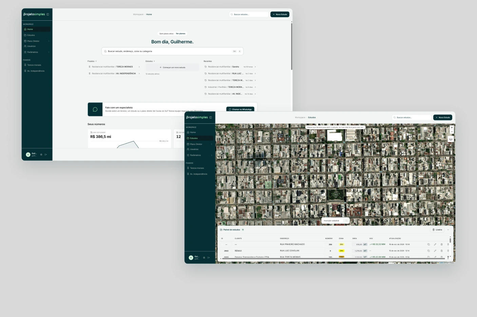Image resolution: width=477 pixels, height=317 pixels.
Task: Select Home in the Estudos window sidebar
Action: coord(199,132)
